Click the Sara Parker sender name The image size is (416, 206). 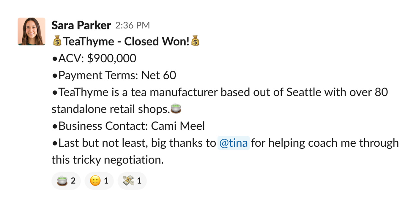point(81,25)
